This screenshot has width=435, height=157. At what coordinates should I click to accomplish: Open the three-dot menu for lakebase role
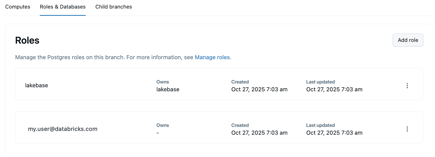pos(407,86)
